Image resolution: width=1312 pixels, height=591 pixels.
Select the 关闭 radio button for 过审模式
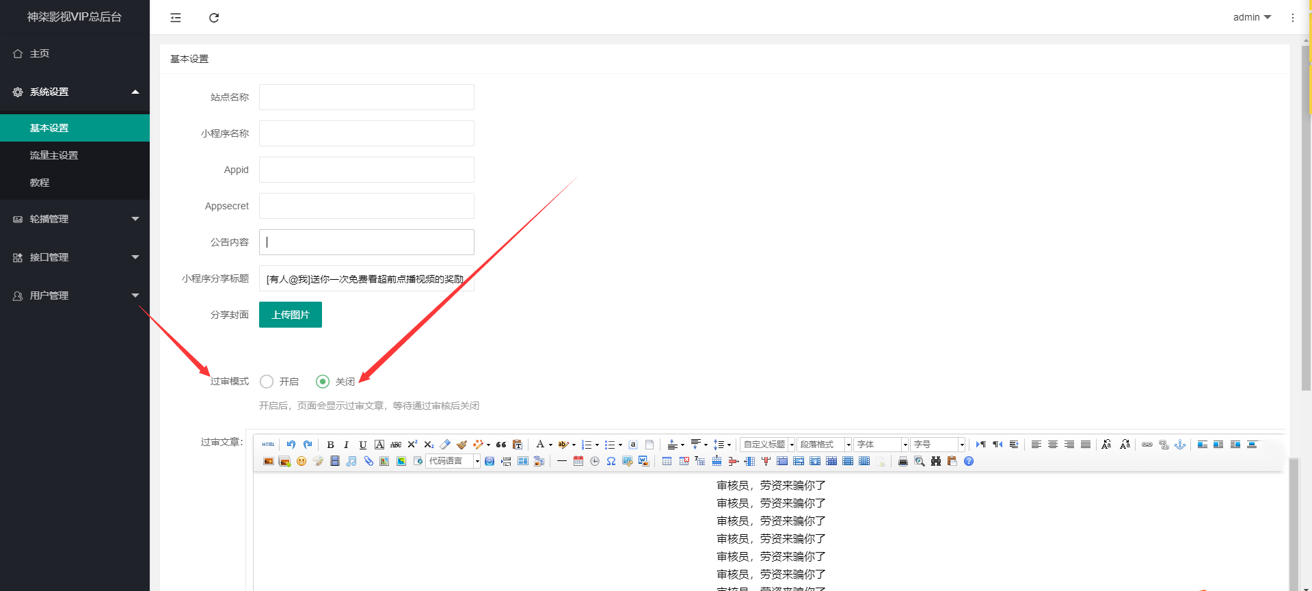[x=323, y=382]
